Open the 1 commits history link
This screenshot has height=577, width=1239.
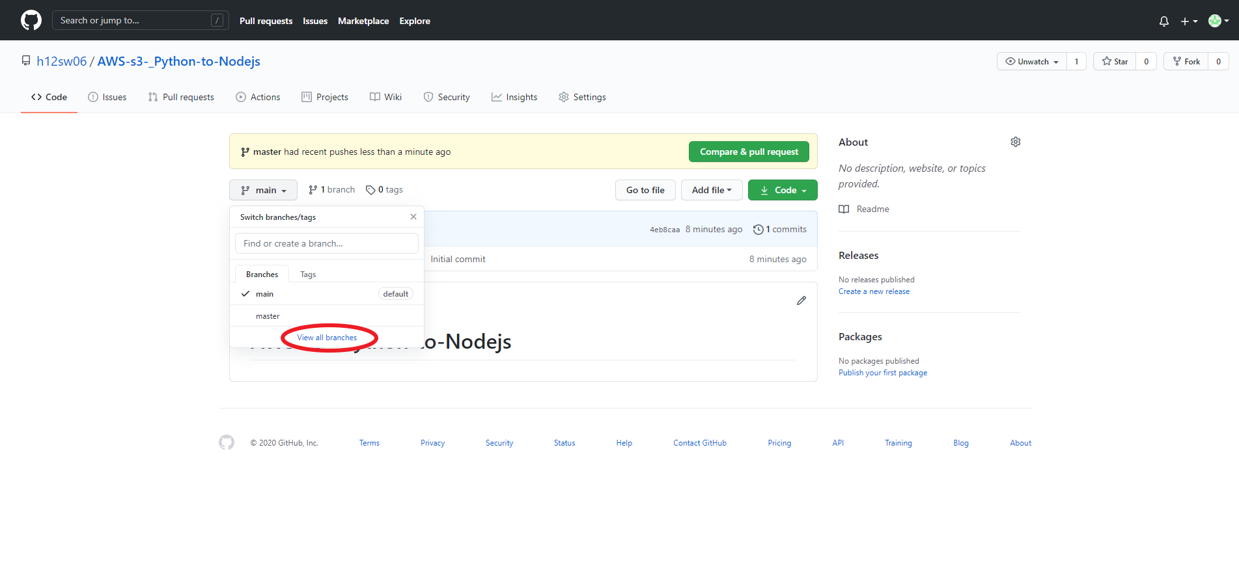point(780,229)
